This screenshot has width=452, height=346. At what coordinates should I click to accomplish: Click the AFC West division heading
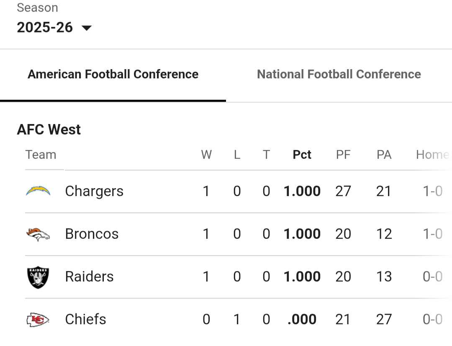tap(49, 130)
